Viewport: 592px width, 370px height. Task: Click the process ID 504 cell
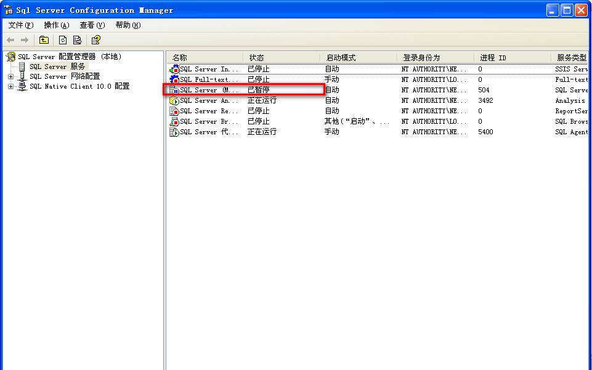pos(484,90)
